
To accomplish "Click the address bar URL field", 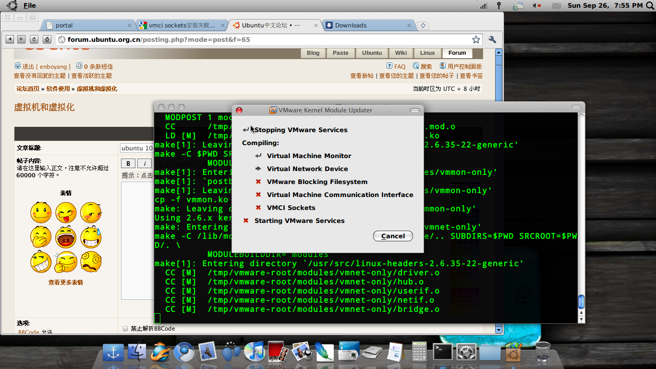I will pos(269,39).
